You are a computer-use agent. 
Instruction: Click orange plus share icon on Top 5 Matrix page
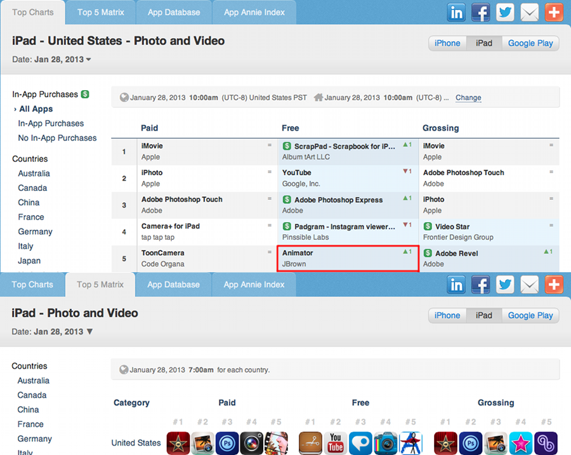554,284
